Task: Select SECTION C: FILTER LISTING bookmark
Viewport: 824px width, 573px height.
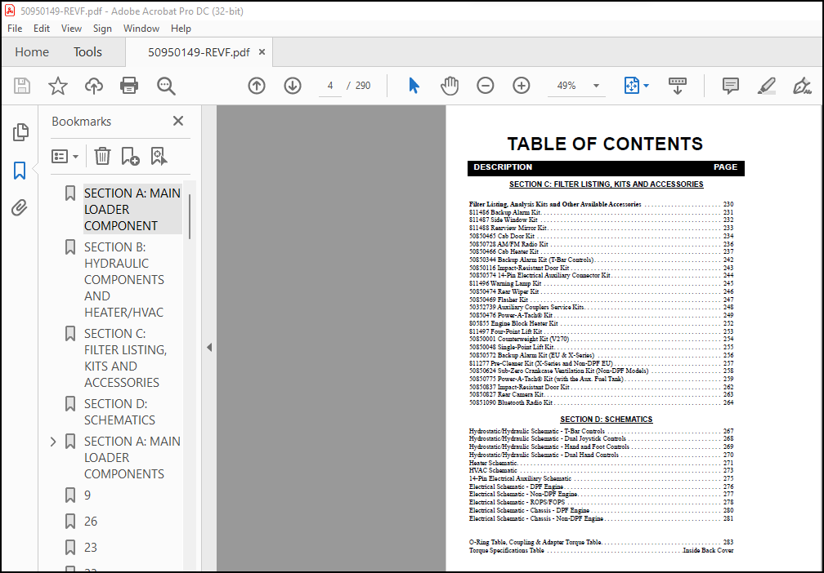Action: point(126,358)
